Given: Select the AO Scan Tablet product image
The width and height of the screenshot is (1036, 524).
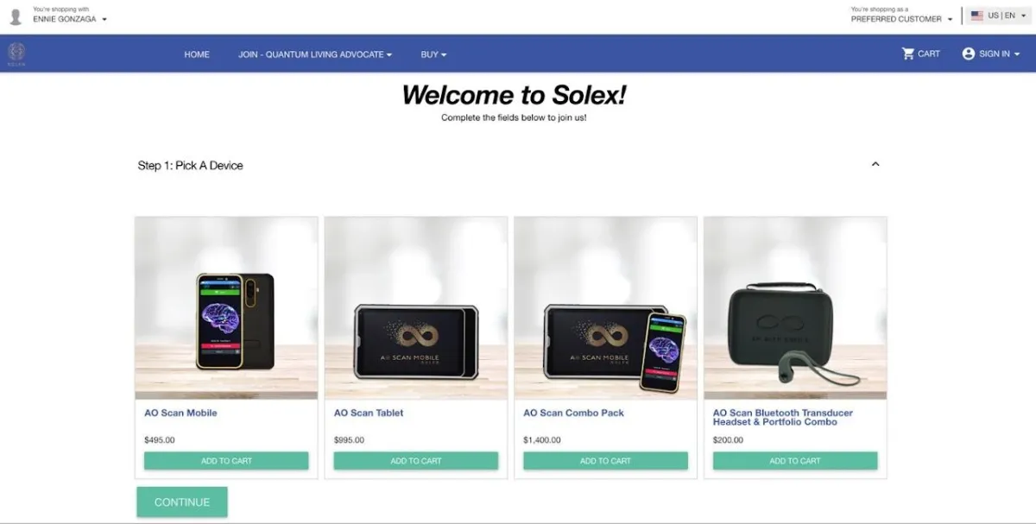Looking at the screenshot, I should [x=416, y=308].
